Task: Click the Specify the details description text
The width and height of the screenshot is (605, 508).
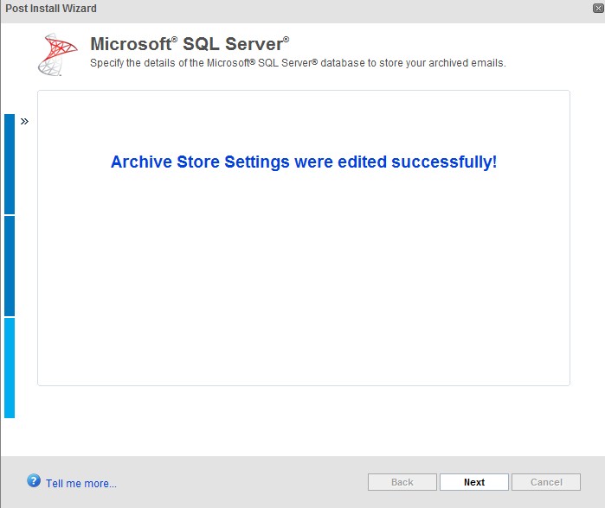Action: (298, 63)
